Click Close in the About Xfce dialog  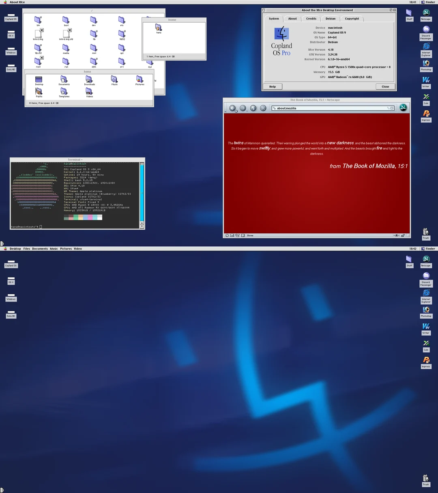385,86
